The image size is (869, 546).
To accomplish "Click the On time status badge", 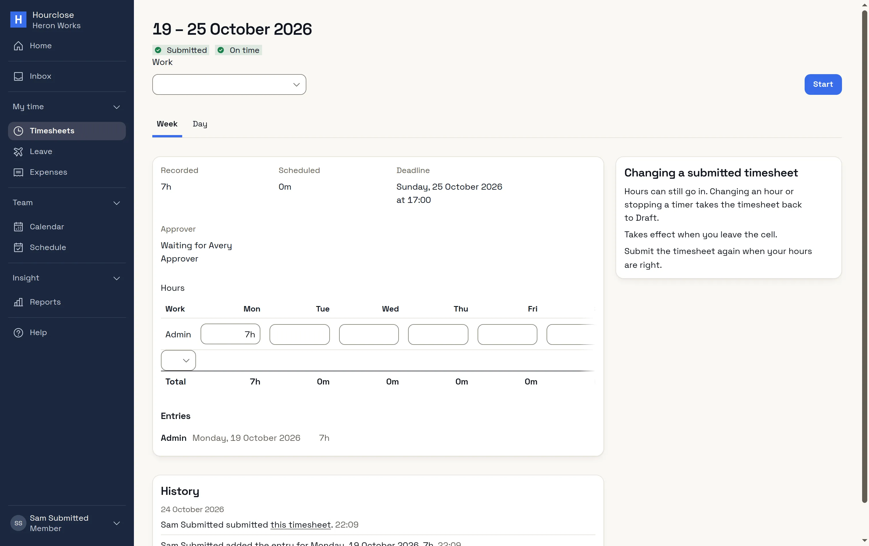I will point(239,50).
